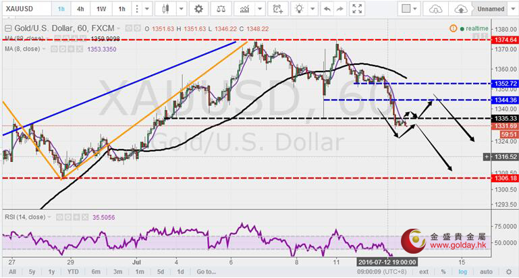The width and height of the screenshot is (519, 278).
Task: Click the blue 1344.36 price label
Action: pos(505,100)
